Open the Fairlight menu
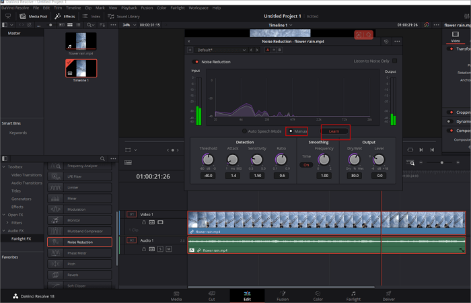 pos(178,8)
